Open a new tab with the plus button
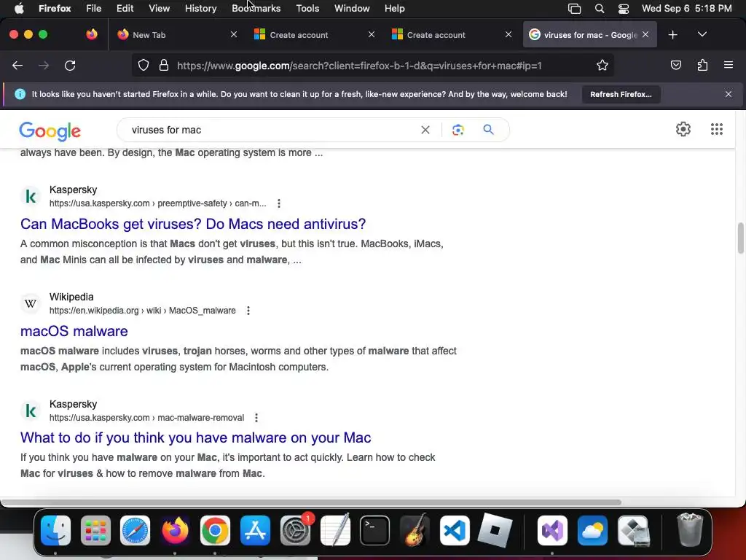Image resolution: width=746 pixels, height=560 pixels. [x=672, y=35]
